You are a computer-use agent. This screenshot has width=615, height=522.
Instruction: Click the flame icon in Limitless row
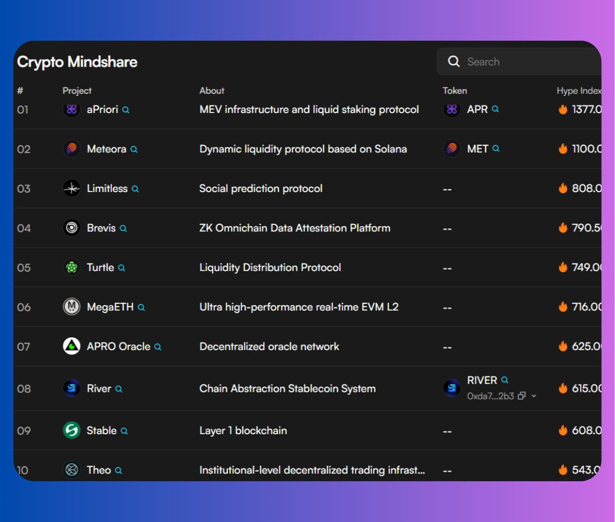point(563,188)
